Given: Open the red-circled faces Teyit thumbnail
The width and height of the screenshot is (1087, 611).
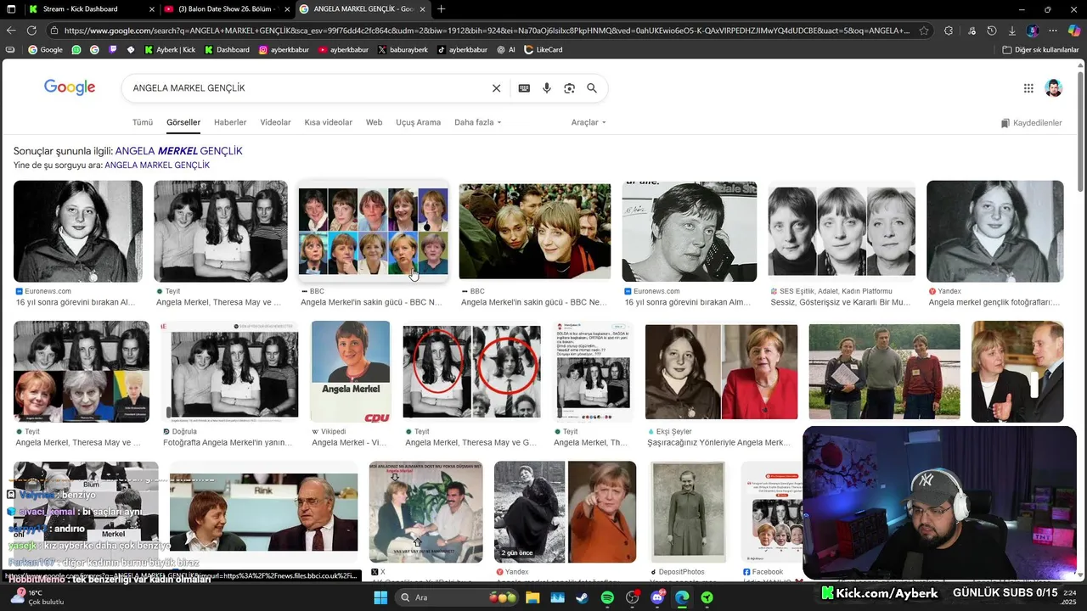Looking at the screenshot, I should (471, 373).
